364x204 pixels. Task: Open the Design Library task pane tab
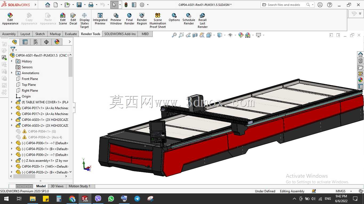click(x=361, y=61)
